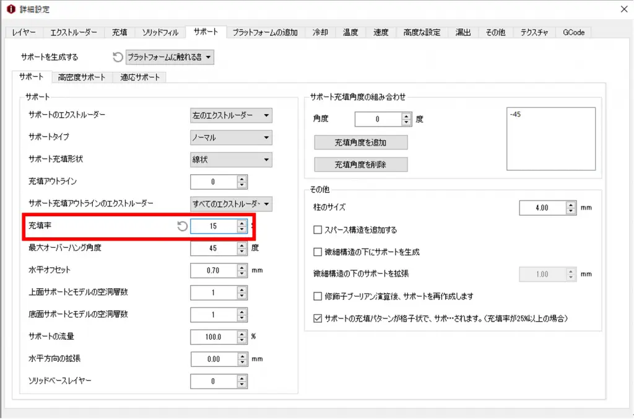The image size is (634, 419).
Task: Open サポート充填形状 dropdown
Action: (x=231, y=160)
